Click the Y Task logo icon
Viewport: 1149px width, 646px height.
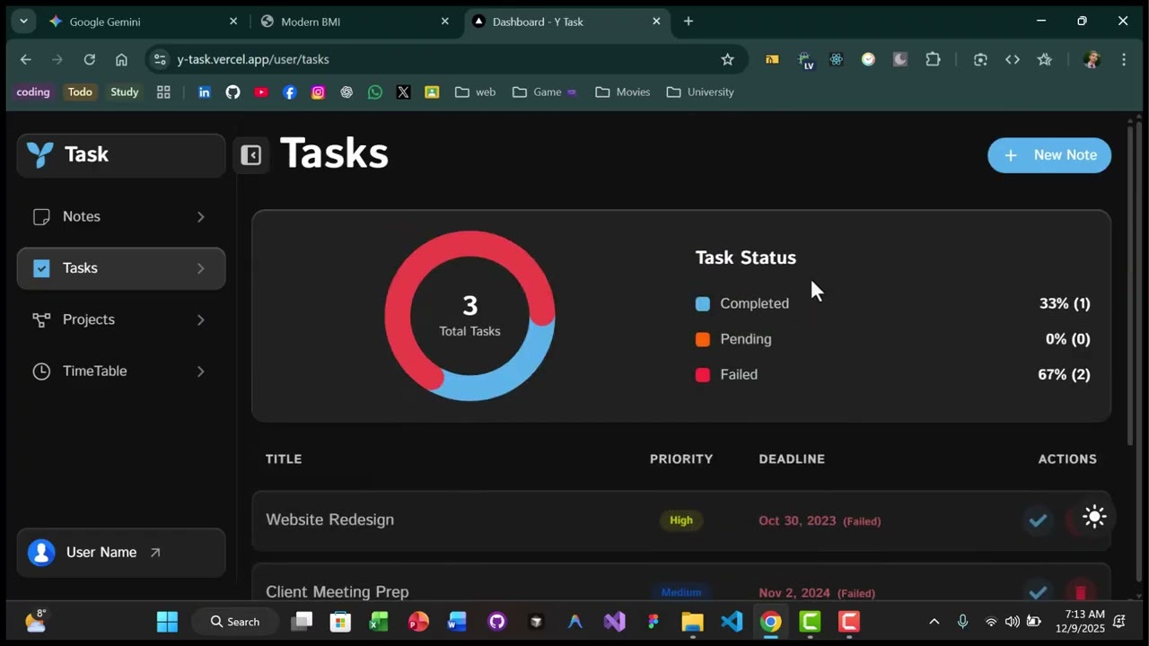[39, 154]
